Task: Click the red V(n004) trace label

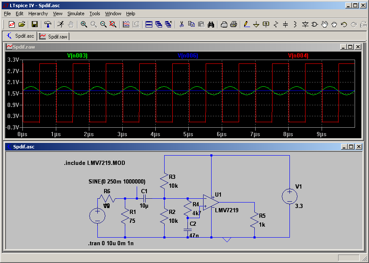Action: (298, 55)
